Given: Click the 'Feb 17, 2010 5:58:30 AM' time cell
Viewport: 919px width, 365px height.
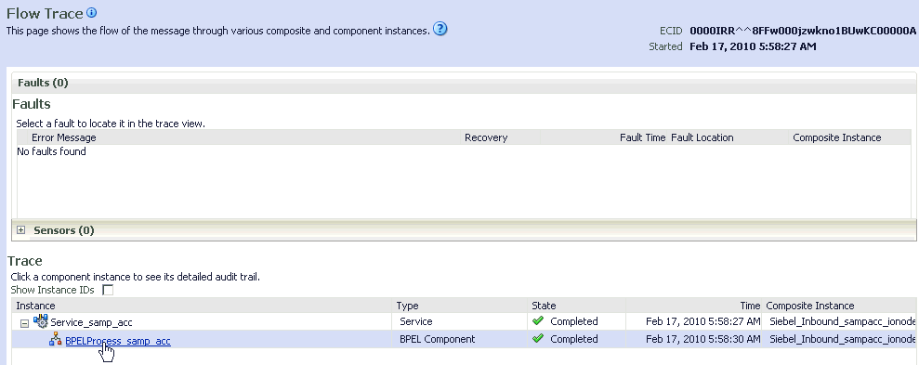Looking at the screenshot, I should (x=702, y=339).
